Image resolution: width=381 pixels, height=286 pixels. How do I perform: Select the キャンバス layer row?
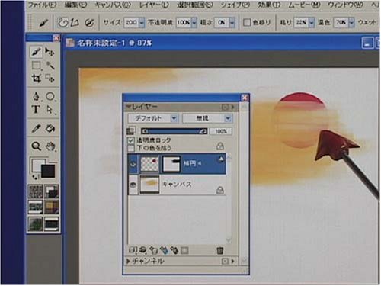[x=177, y=185]
